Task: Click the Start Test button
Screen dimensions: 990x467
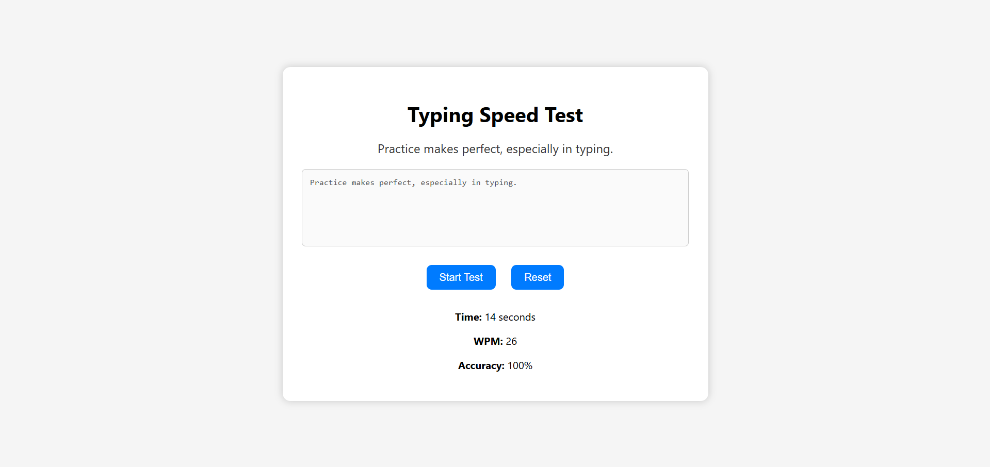Action: [461, 277]
